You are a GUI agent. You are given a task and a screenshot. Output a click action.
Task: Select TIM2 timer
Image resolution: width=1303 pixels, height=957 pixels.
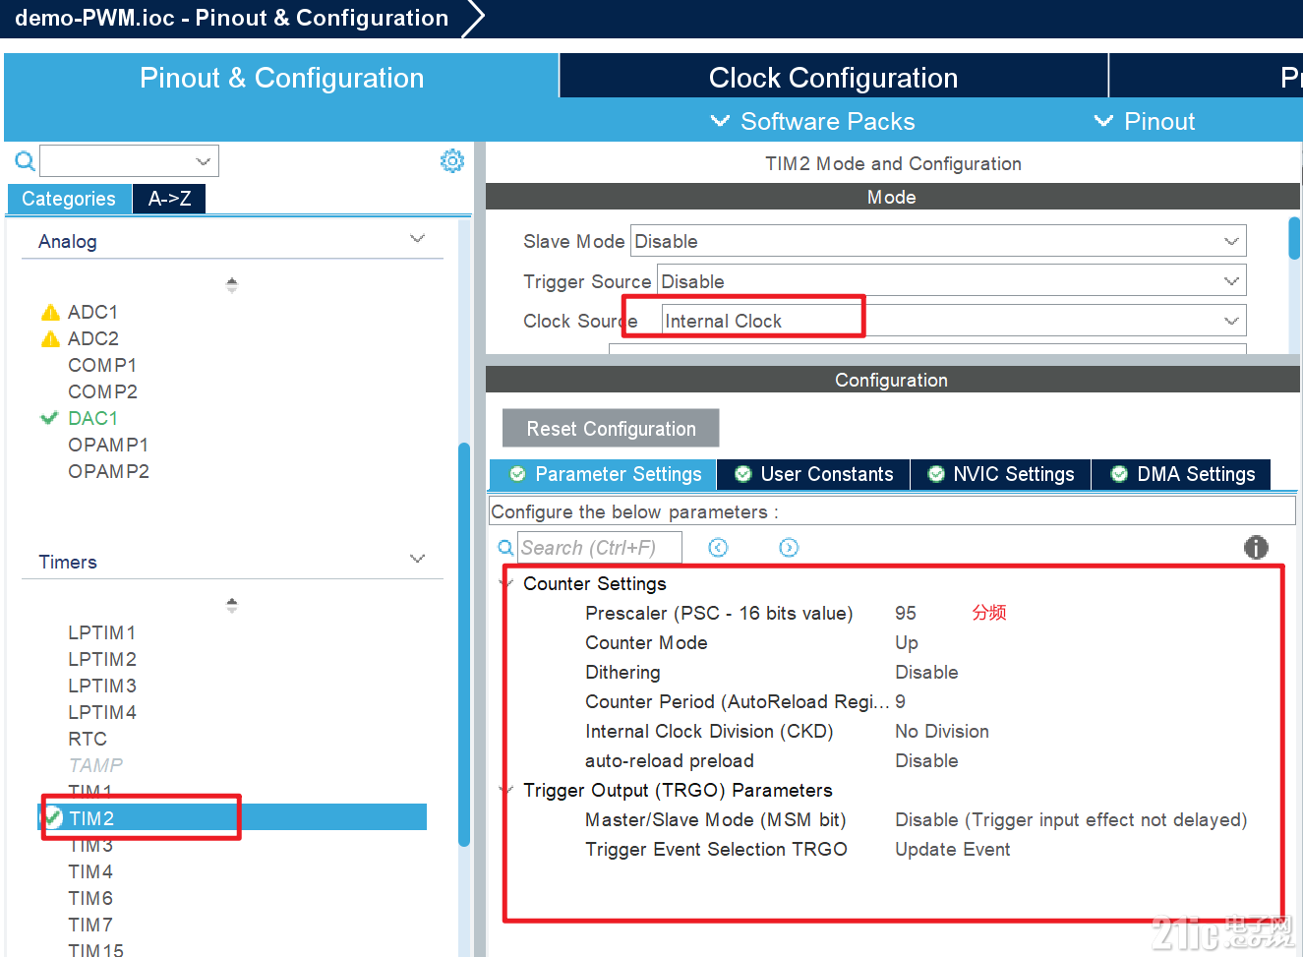(x=233, y=817)
